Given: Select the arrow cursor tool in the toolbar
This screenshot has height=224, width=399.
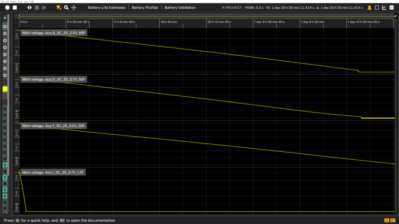Looking at the screenshot, I should [58, 7].
